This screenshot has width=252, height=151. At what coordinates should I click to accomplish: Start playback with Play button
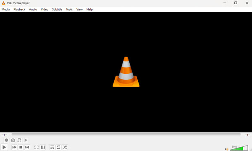[4, 147]
